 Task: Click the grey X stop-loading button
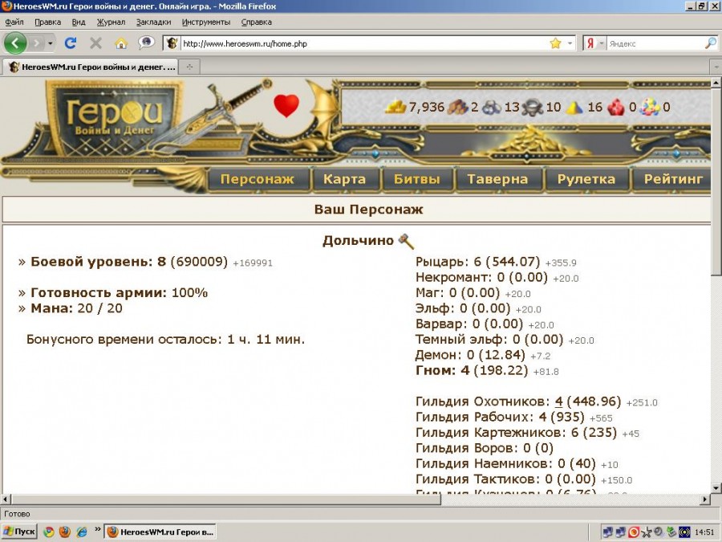[95, 43]
